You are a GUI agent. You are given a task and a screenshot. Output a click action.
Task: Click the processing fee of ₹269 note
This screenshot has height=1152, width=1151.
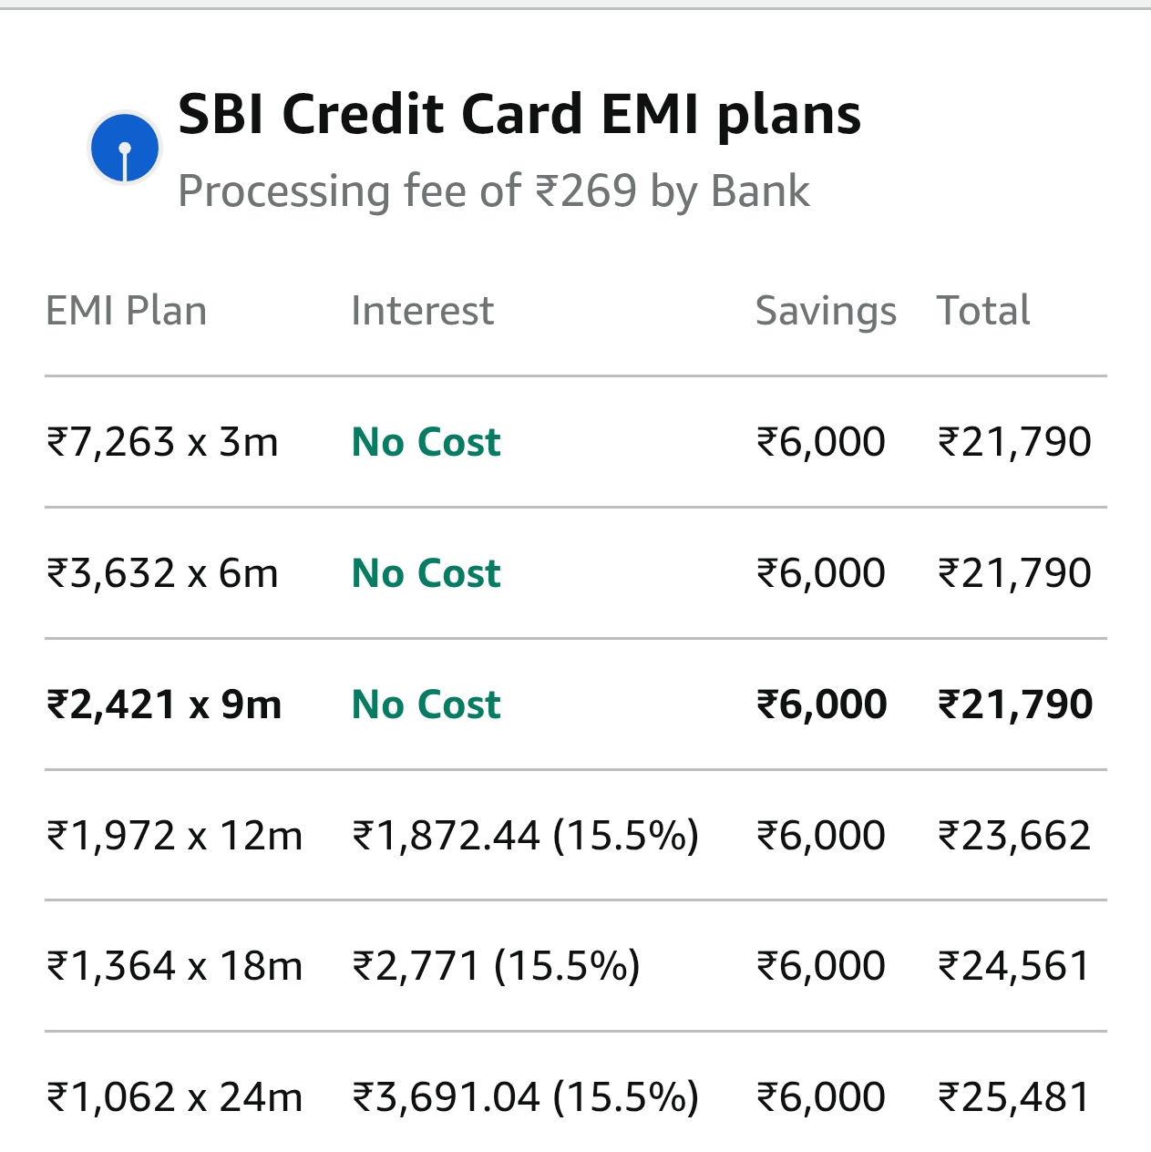coord(493,191)
